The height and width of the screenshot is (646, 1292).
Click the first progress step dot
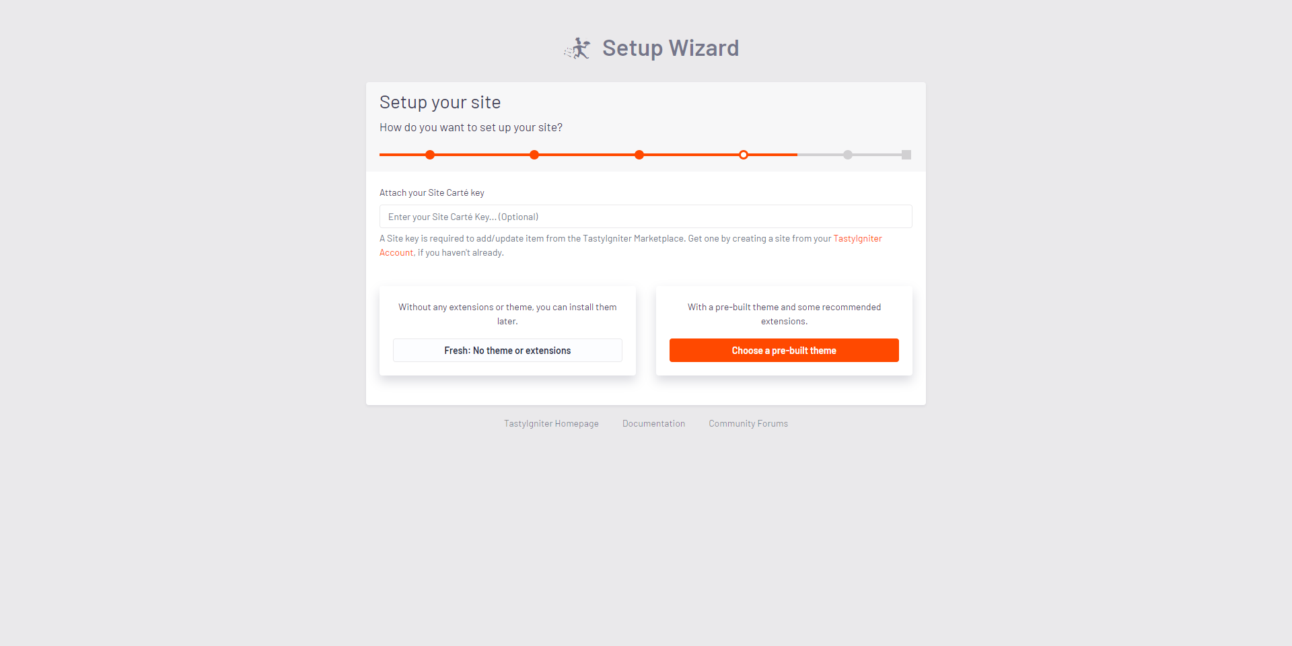coord(430,155)
